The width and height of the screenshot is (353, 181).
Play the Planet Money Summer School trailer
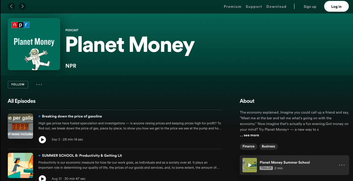click(x=250, y=165)
